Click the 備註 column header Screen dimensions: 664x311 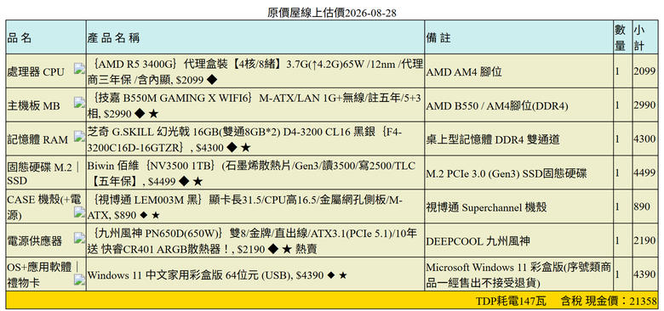pos(438,38)
